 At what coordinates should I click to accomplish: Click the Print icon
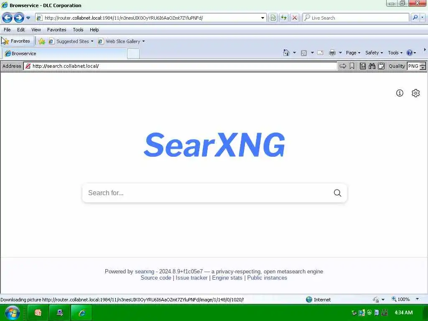coord(332,53)
